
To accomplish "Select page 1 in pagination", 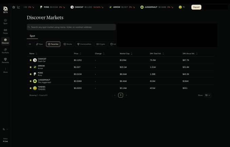I will 120,95.
